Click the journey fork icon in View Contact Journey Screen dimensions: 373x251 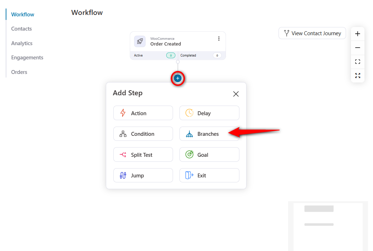287,33
